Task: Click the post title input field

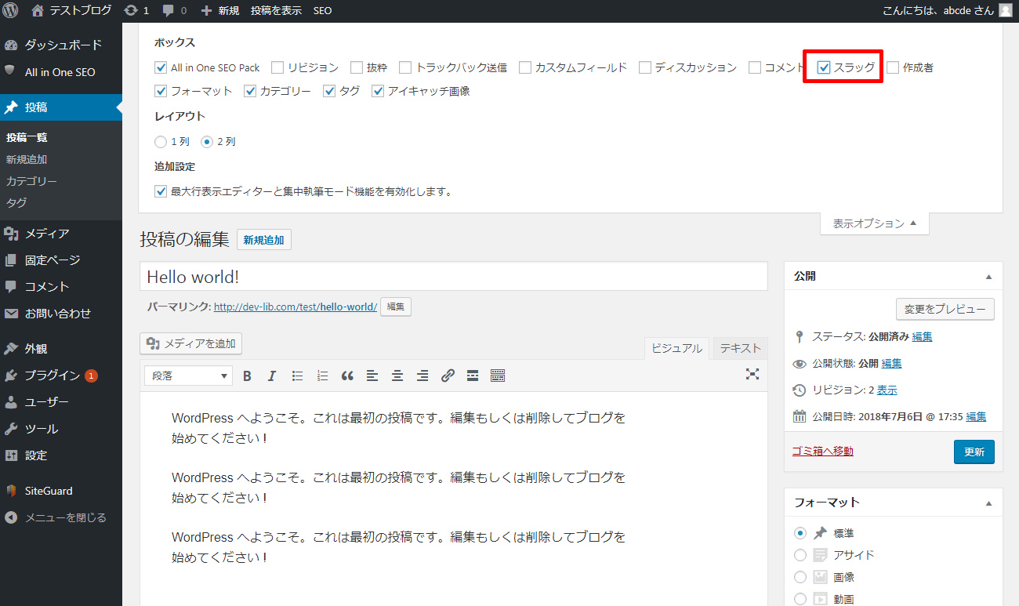Action: (x=453, y=277)
